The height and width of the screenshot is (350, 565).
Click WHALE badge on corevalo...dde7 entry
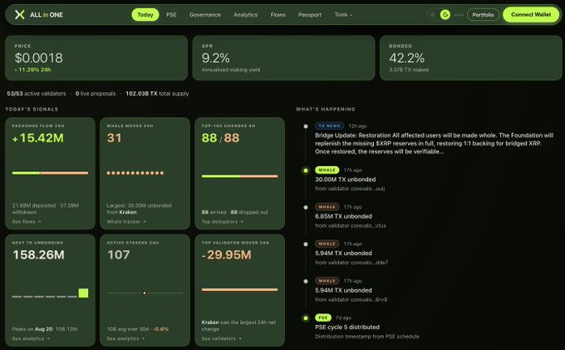(327, 244)
